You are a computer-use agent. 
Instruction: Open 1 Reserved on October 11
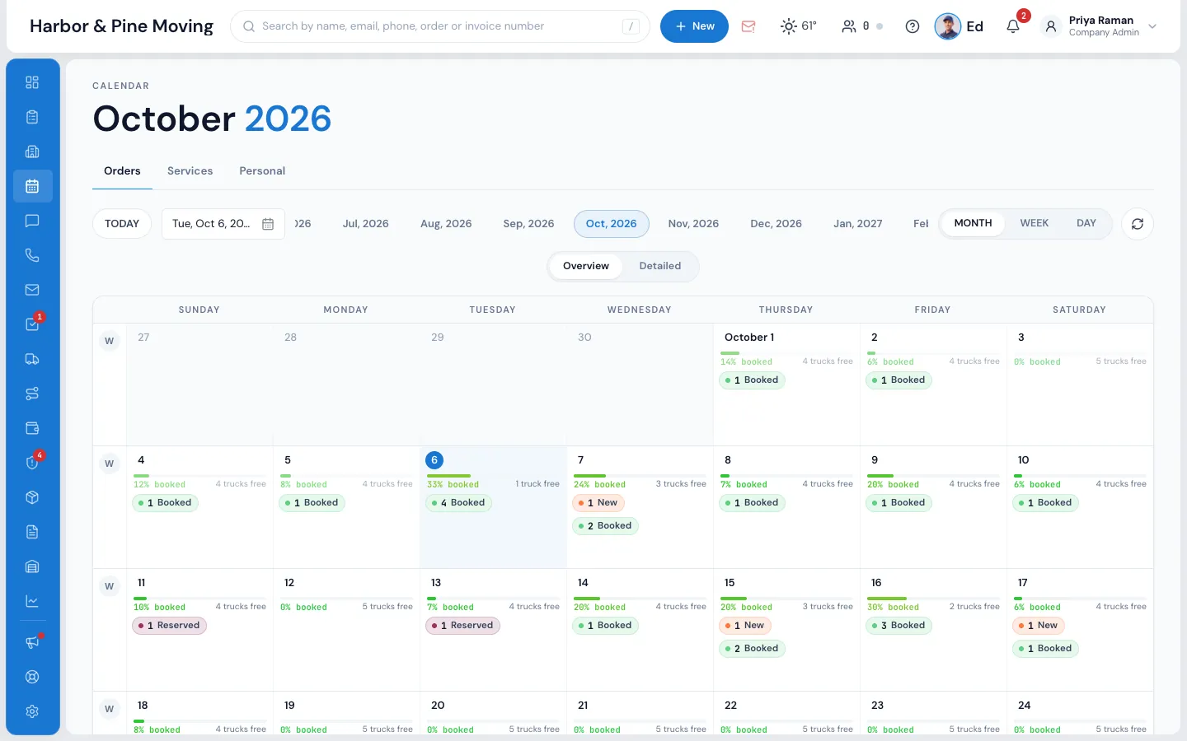point(170,626)
